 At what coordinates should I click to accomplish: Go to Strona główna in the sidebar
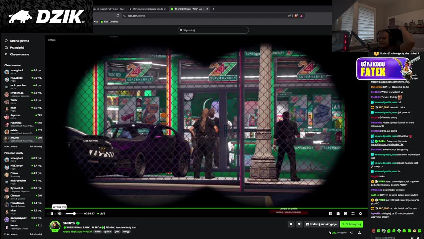pyautogui.click(x=17, y=41)
